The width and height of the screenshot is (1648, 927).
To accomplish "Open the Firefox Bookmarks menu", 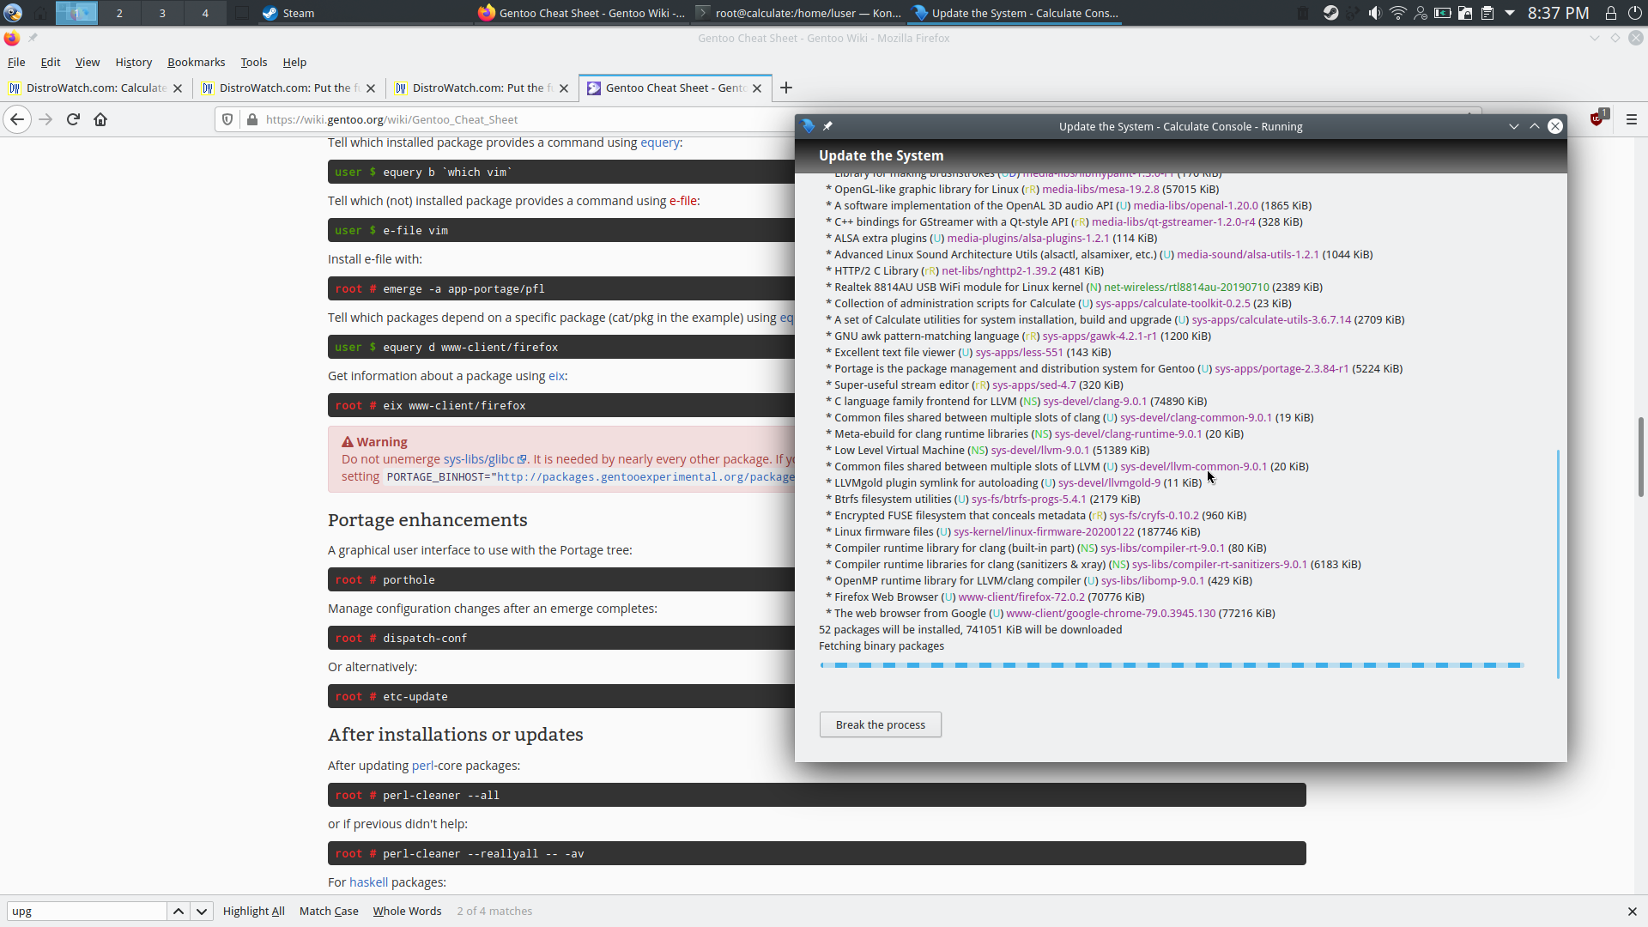I will 196,62.
